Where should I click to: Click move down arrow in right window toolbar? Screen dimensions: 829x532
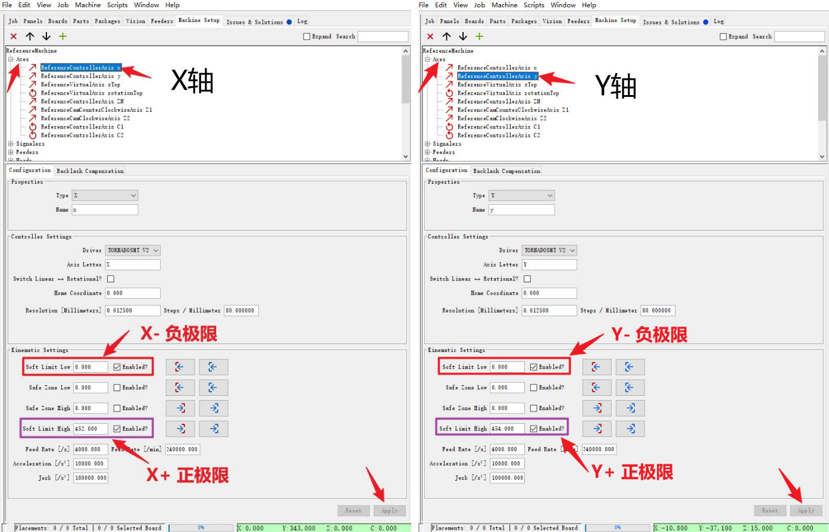[x=463, y=36]
